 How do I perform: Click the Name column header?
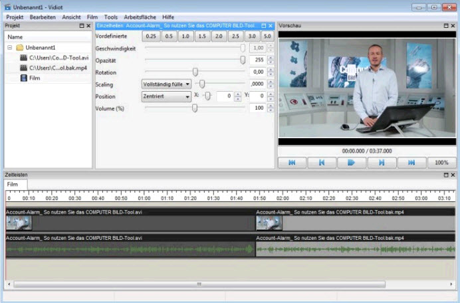click(48, 37)
